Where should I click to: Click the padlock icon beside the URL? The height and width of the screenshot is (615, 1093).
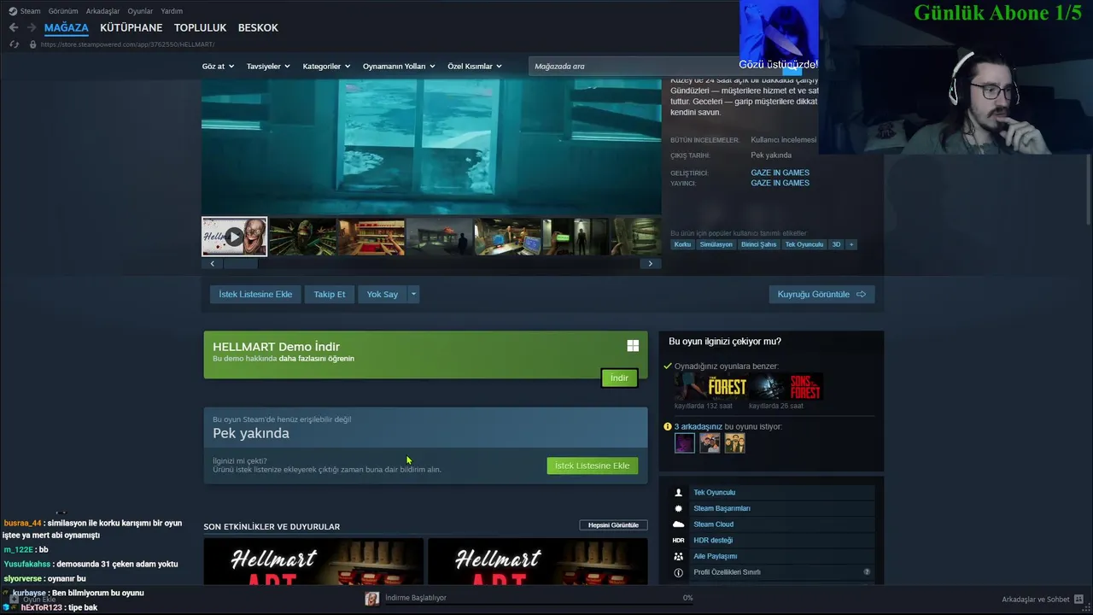point(33,44)
